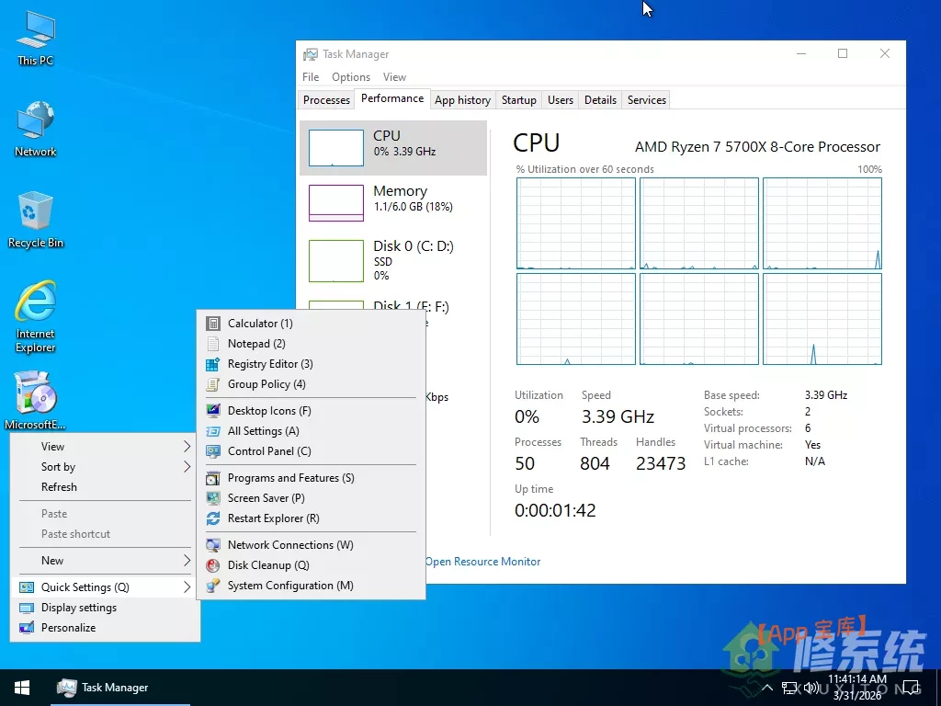Switch to the App history tab
This screenshot has width=941, height=706.
pos(462,100)
